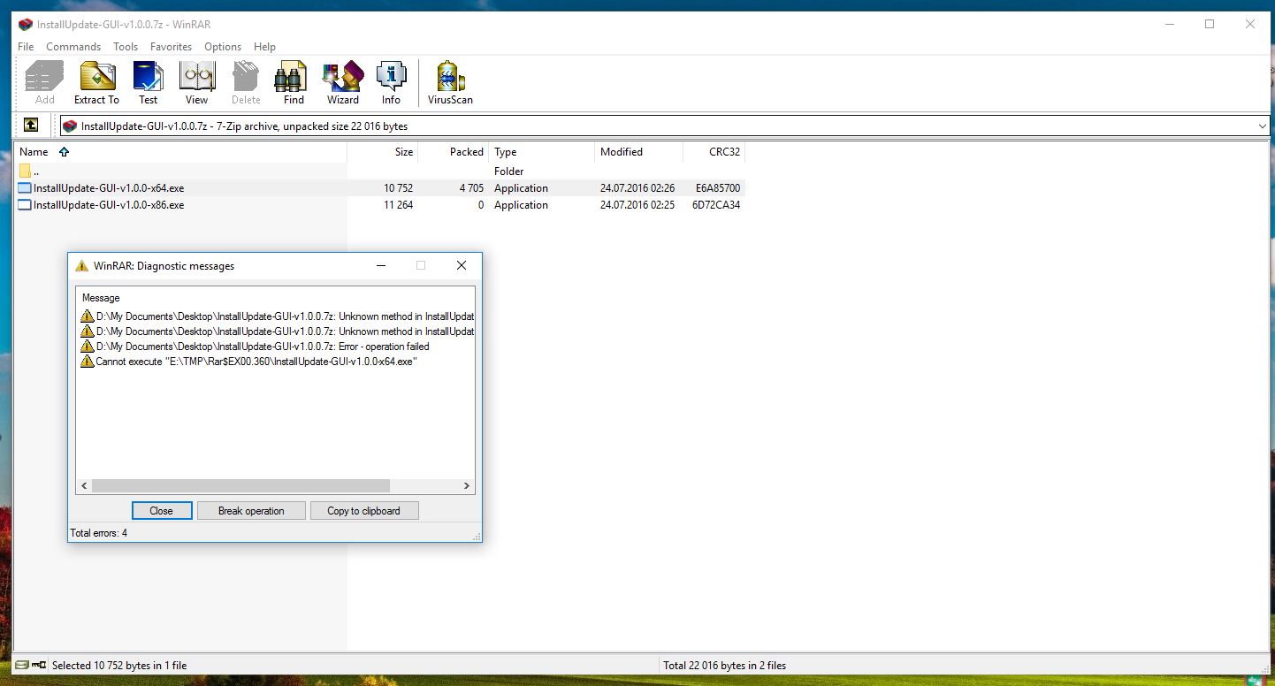Run the Test archive tool
This screenshot has width=1275, height=686.
pyautogui.click(x=148, y=83)
